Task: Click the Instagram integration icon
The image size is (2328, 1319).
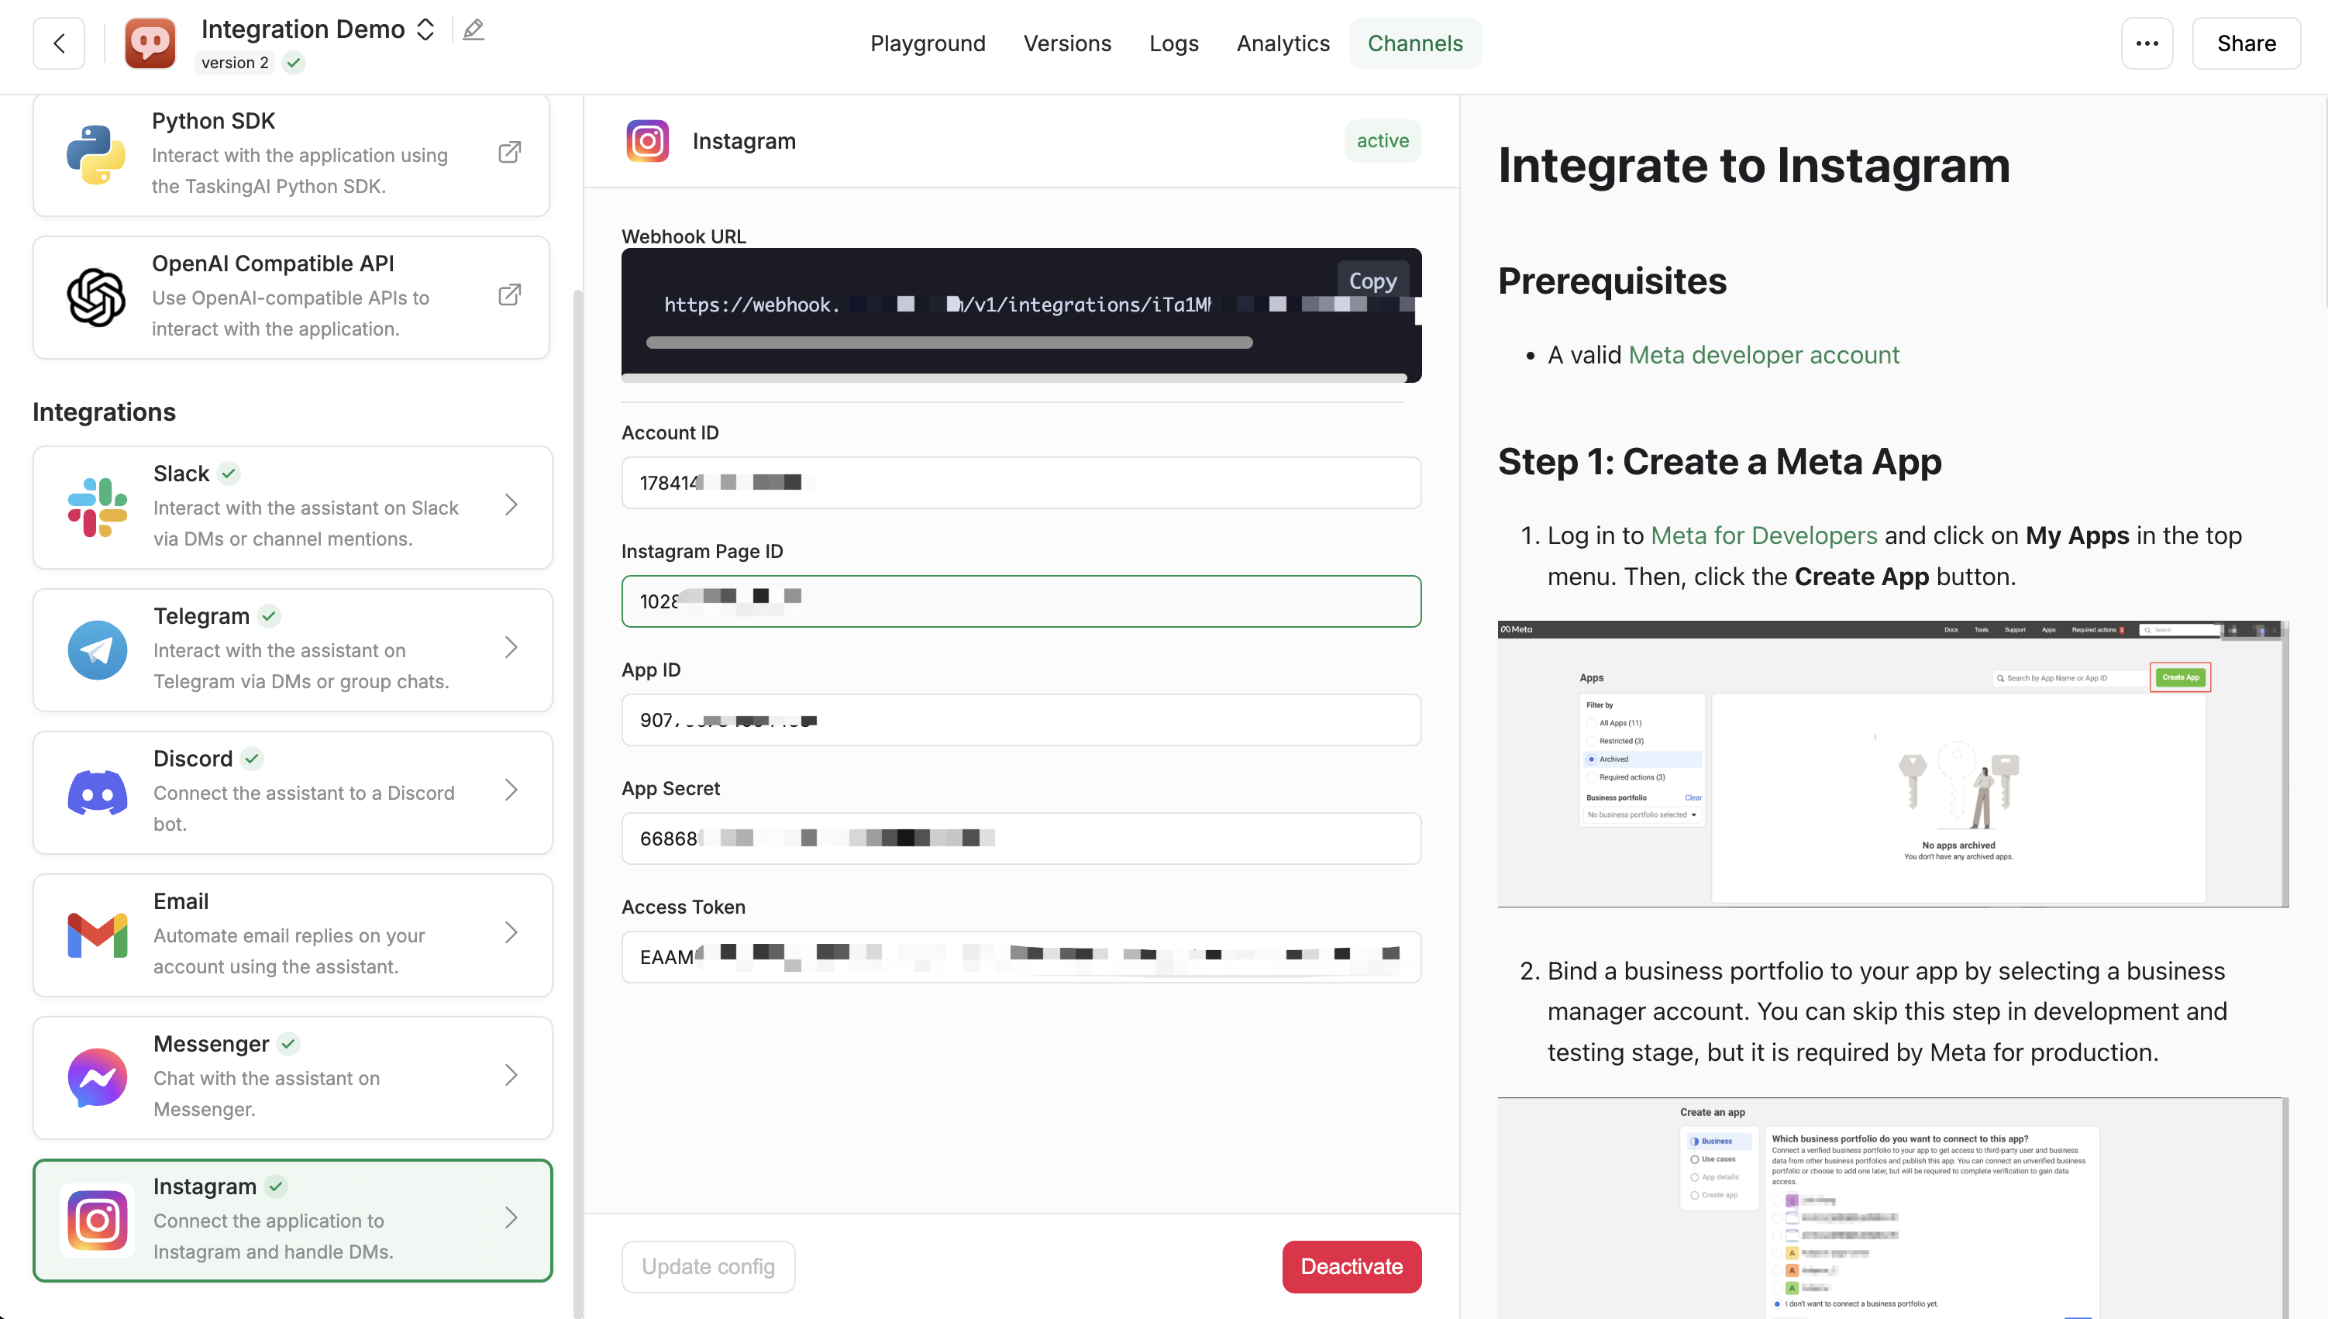Action: [96, 1218]
